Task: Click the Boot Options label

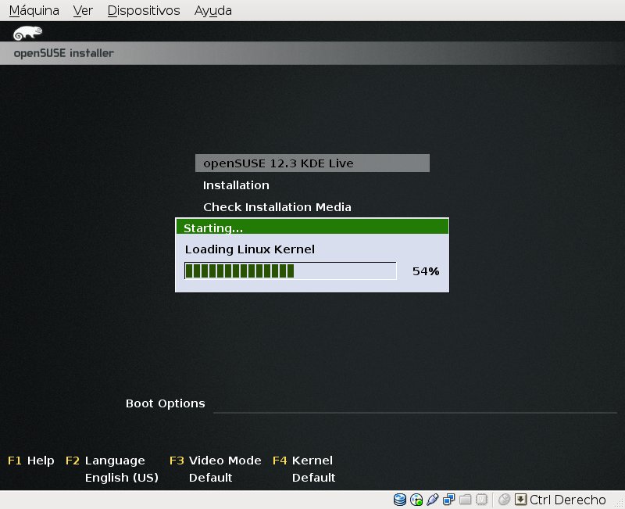Action: tap(166, 403)
